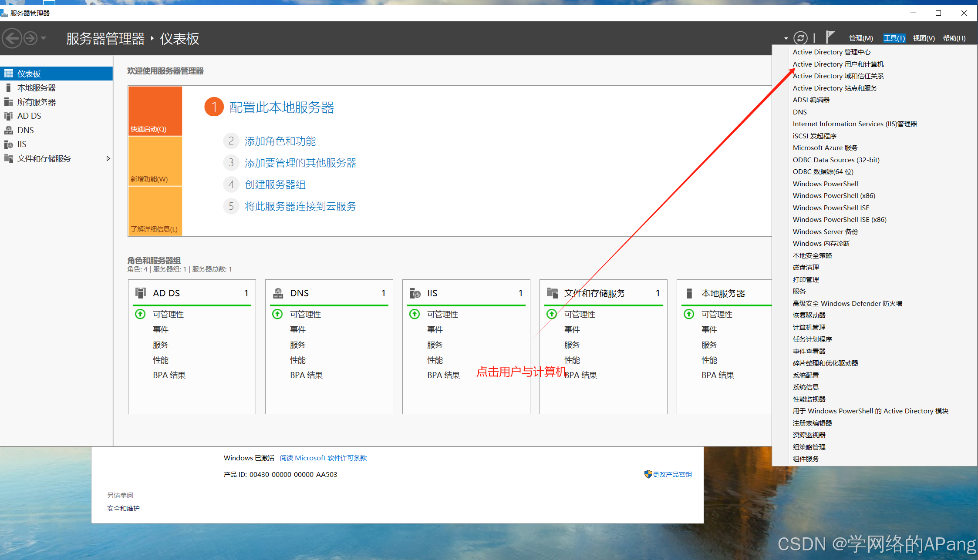Click the 新增功能(W) tile
Viewport: 978px width, 560px height.
[155, 161]
